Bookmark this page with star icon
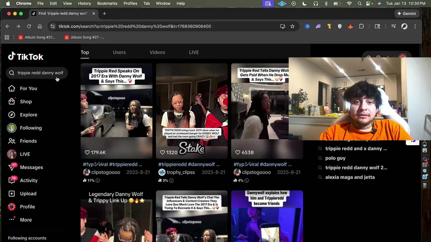The width and height of the screenshot is (431, 242). [x=292, y=26]
